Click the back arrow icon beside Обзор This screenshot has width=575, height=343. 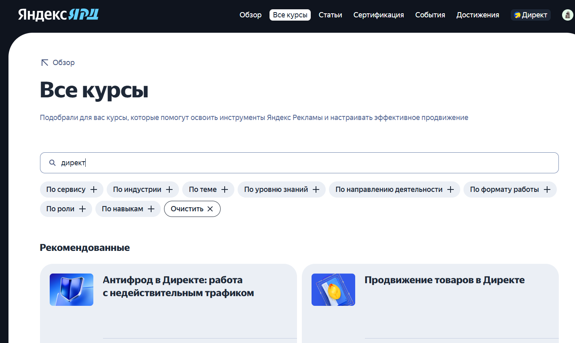(x=45, y=63)
